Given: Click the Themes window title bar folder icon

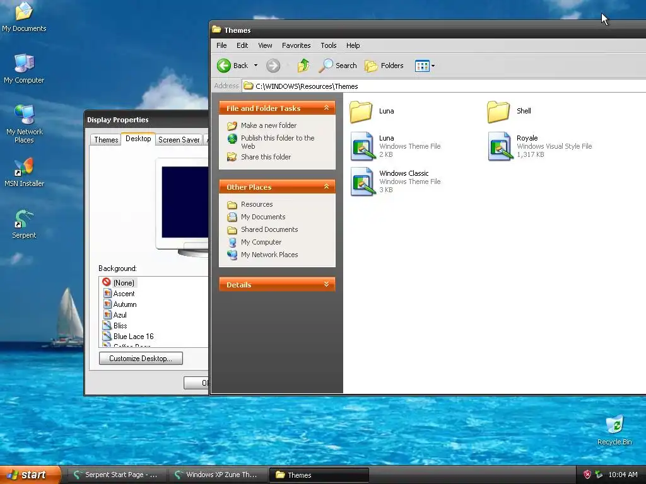Looking at the screenshot, I should click(217, 30).
